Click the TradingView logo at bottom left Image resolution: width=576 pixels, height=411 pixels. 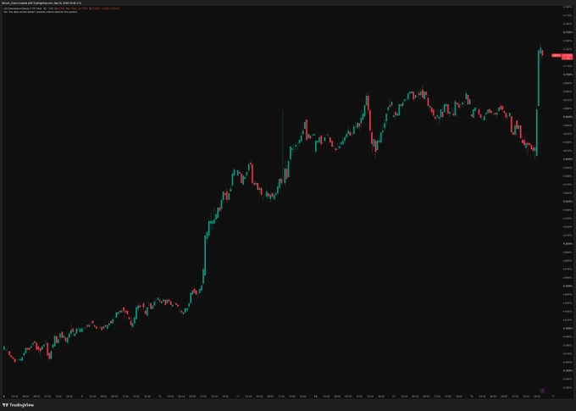tap(18, 405)
